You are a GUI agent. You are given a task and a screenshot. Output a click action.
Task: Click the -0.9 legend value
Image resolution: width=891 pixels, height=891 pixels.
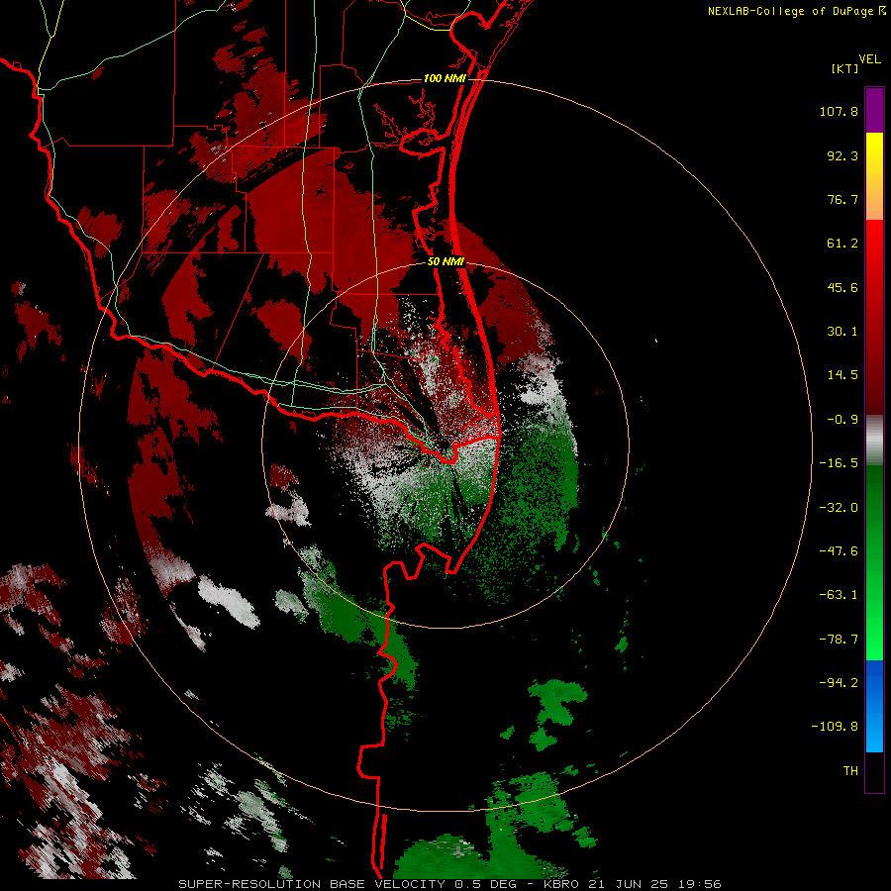pos(842,420)
